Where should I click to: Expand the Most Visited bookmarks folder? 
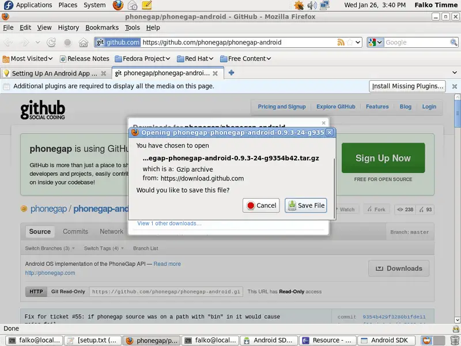pyautogui.click(x=28, y=59)
